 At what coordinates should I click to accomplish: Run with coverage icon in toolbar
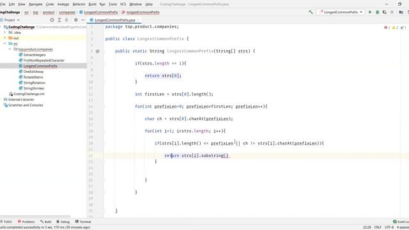[385, 12]
